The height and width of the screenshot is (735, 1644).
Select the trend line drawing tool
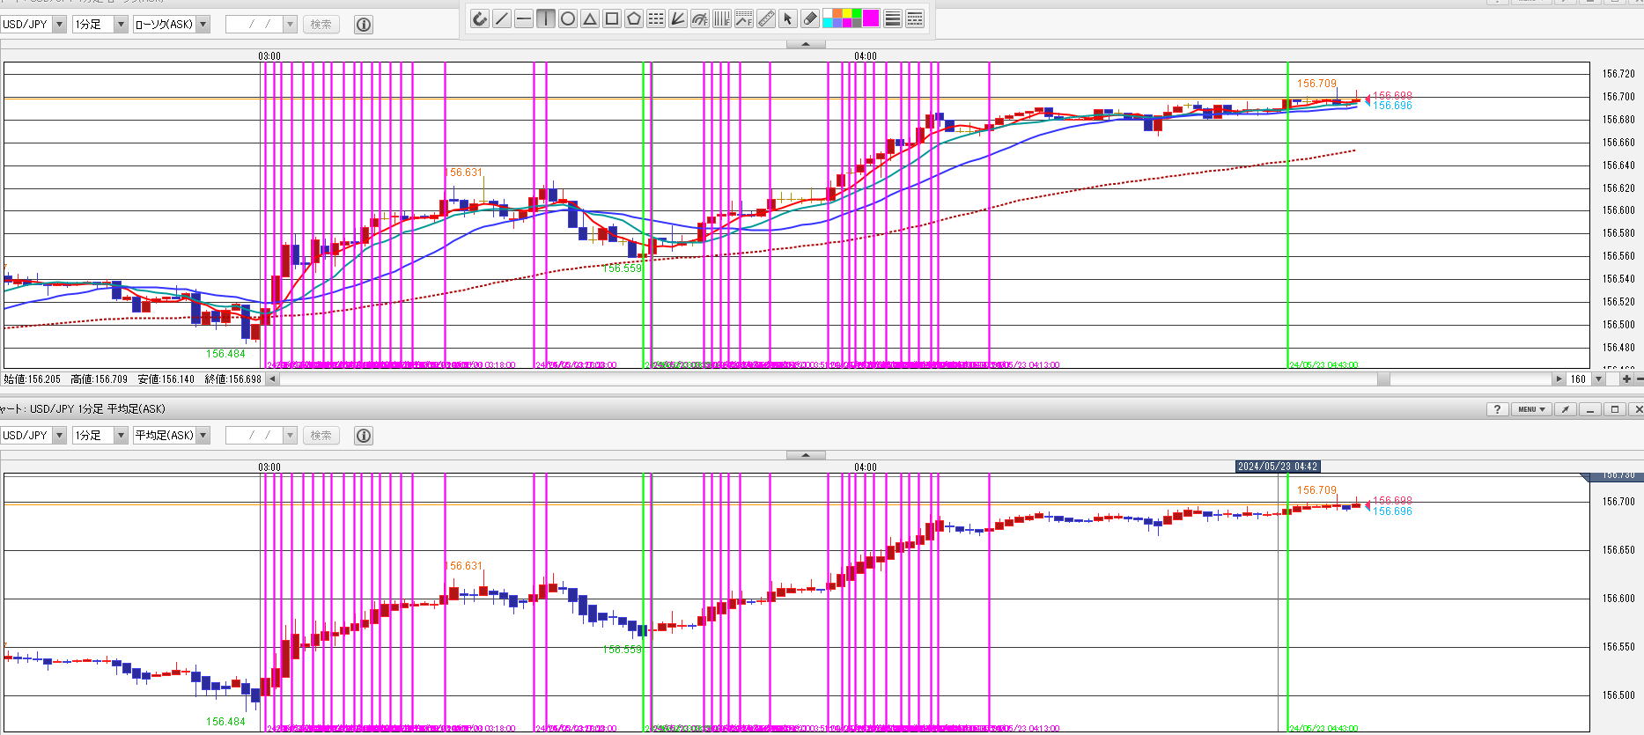[501, 18]
